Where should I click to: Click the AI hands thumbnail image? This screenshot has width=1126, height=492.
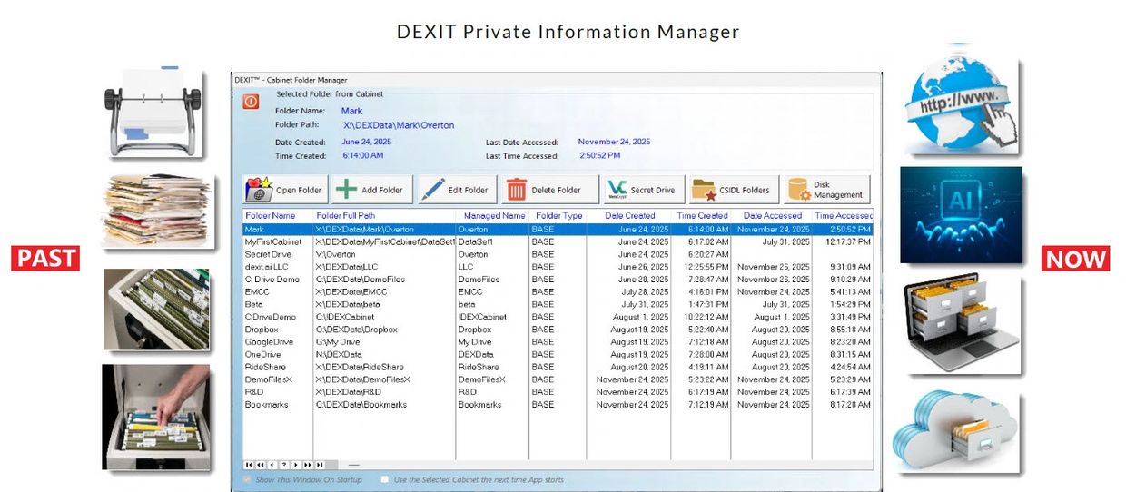pyautogui.click(x=961, y=215)
